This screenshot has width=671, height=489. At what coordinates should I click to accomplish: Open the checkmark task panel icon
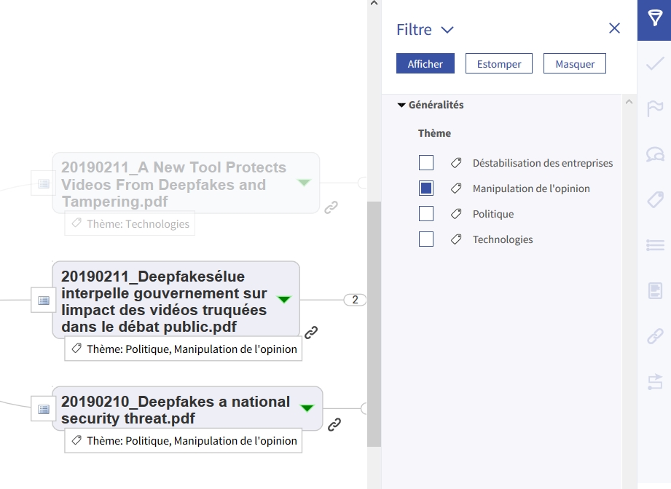(x=655, y=64)
